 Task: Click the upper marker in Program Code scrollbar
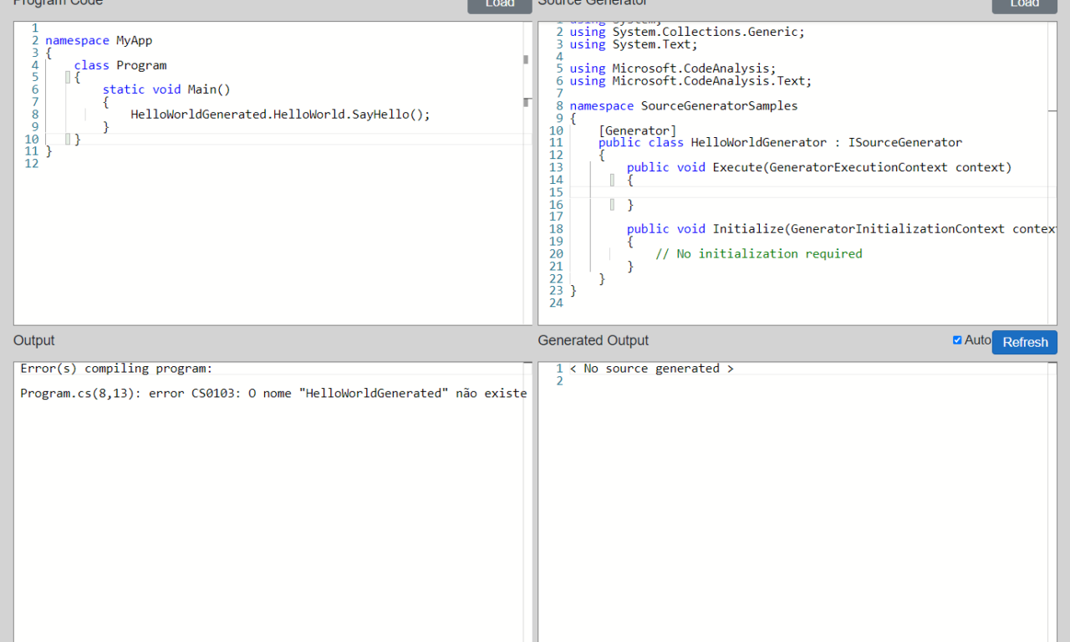pos(526,59)
